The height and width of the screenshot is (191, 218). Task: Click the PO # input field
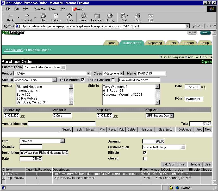194,99
